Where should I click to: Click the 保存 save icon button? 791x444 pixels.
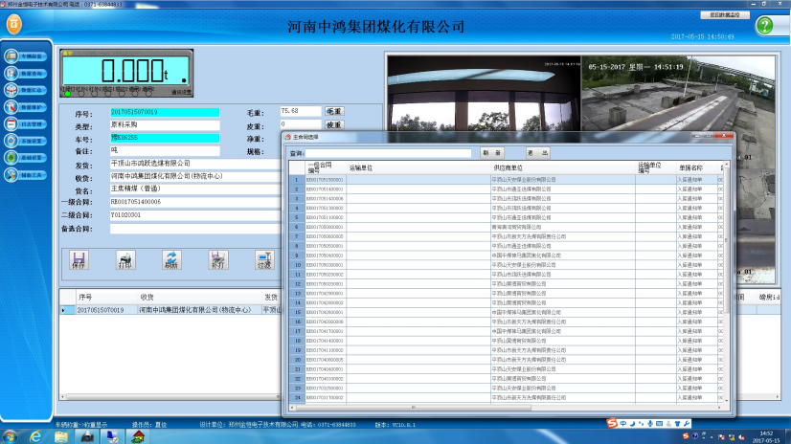tap(79, 259)
